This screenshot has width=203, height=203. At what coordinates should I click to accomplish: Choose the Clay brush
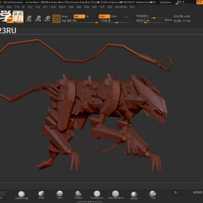point(153,194)
